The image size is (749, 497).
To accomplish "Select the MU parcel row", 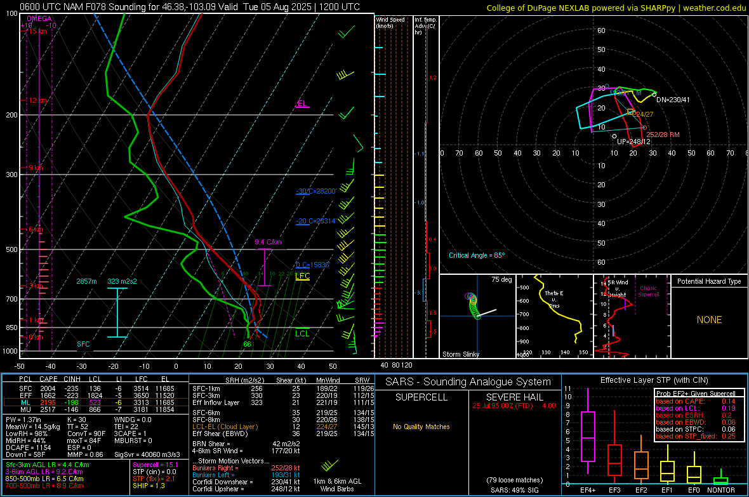I will tap(96, 409).
